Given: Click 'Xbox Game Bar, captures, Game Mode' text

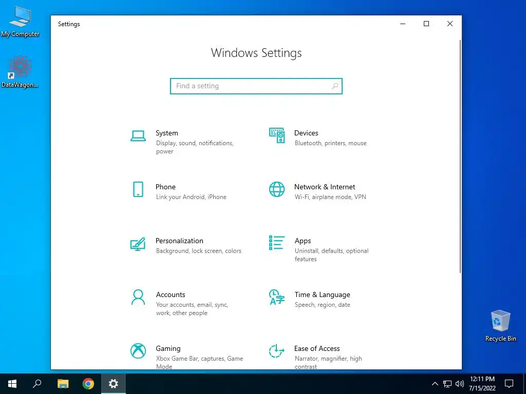Looking at the screenshot, I should tap(199, 363).
